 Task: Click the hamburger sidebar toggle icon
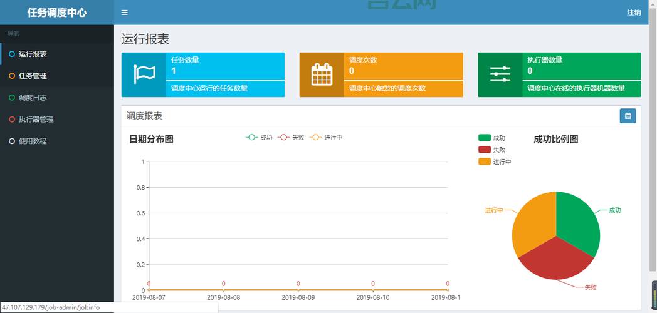pos(125,13)
